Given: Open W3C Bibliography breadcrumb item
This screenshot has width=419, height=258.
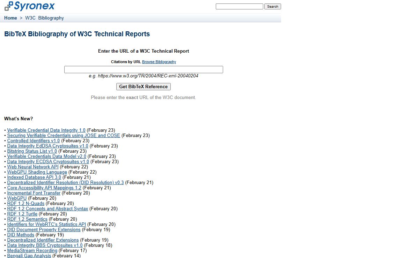Looking at the screenshot, I should pos(44,18).
